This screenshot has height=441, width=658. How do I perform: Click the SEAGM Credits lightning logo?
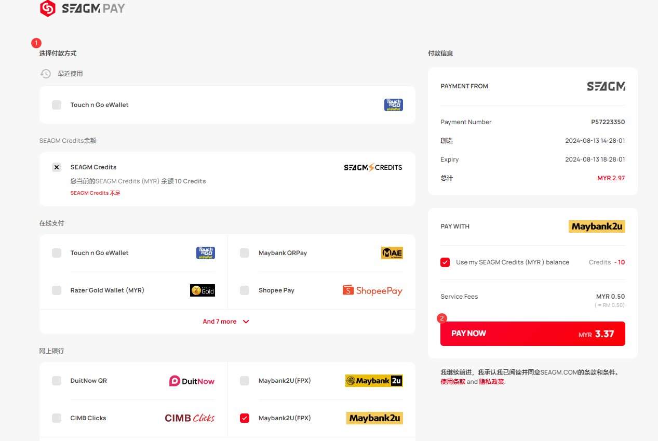tap(373, 167)
